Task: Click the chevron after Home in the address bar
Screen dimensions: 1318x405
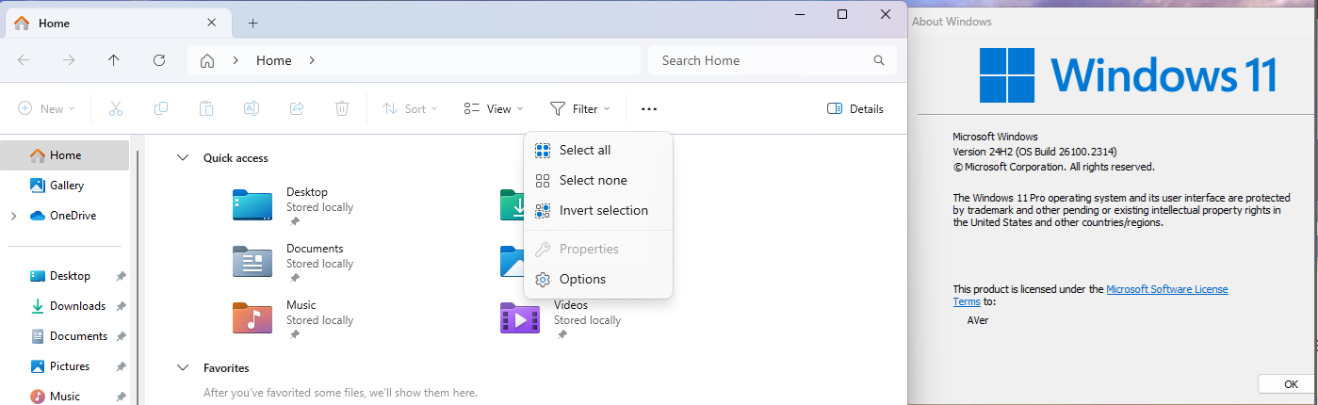Action: coord(312,60)
